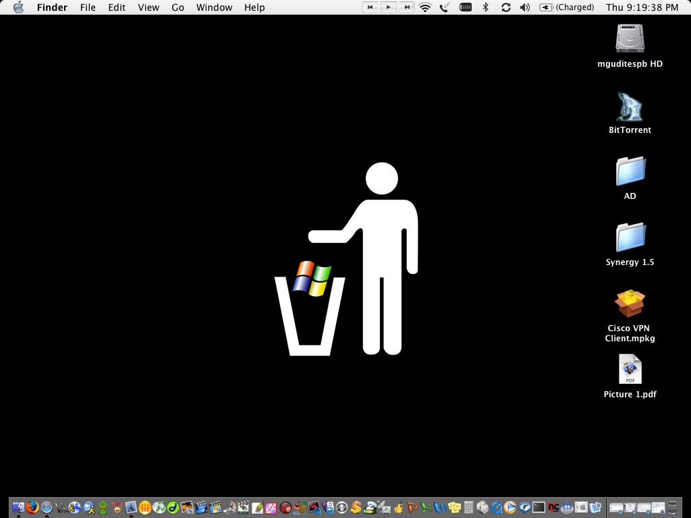
Task: Launch Word from the Dock
Action: [x=440, y=507]
